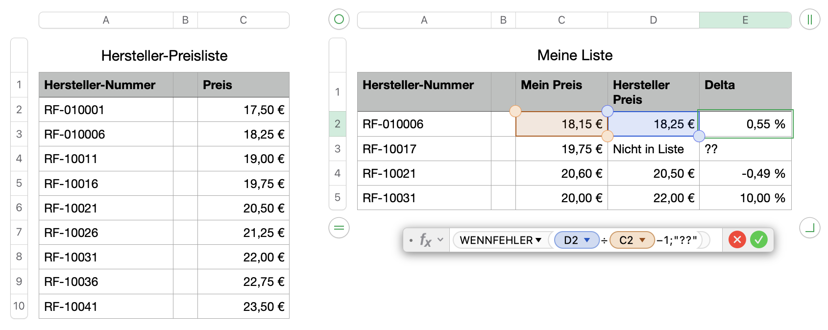The height and width of the screenshot is (330, 828).
Task: Click the table select handle circle at top-left of Meine Liste
Action: (x=339, y=20)
